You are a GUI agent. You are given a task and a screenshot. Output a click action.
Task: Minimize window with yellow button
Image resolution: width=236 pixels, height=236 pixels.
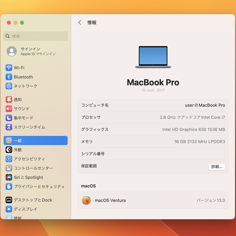click(x=15, y=23)
